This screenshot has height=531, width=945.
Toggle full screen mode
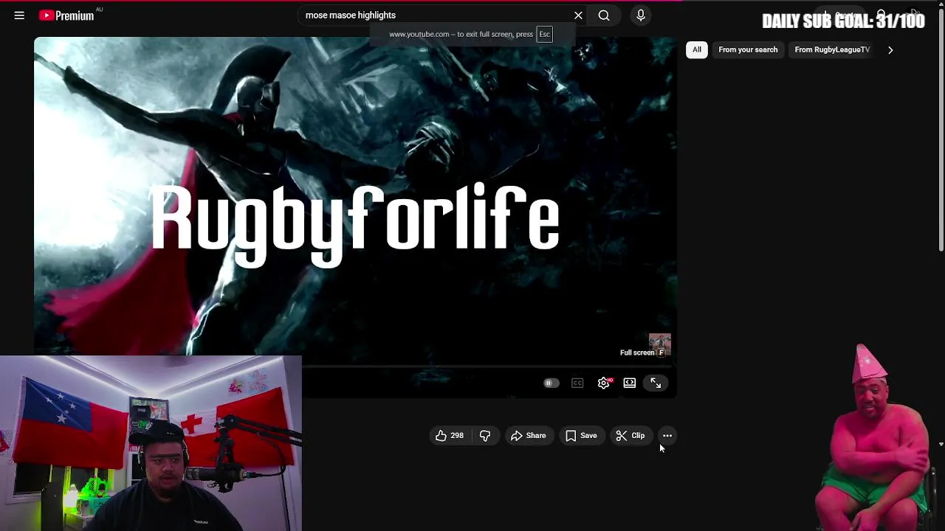tap(656, 383)
